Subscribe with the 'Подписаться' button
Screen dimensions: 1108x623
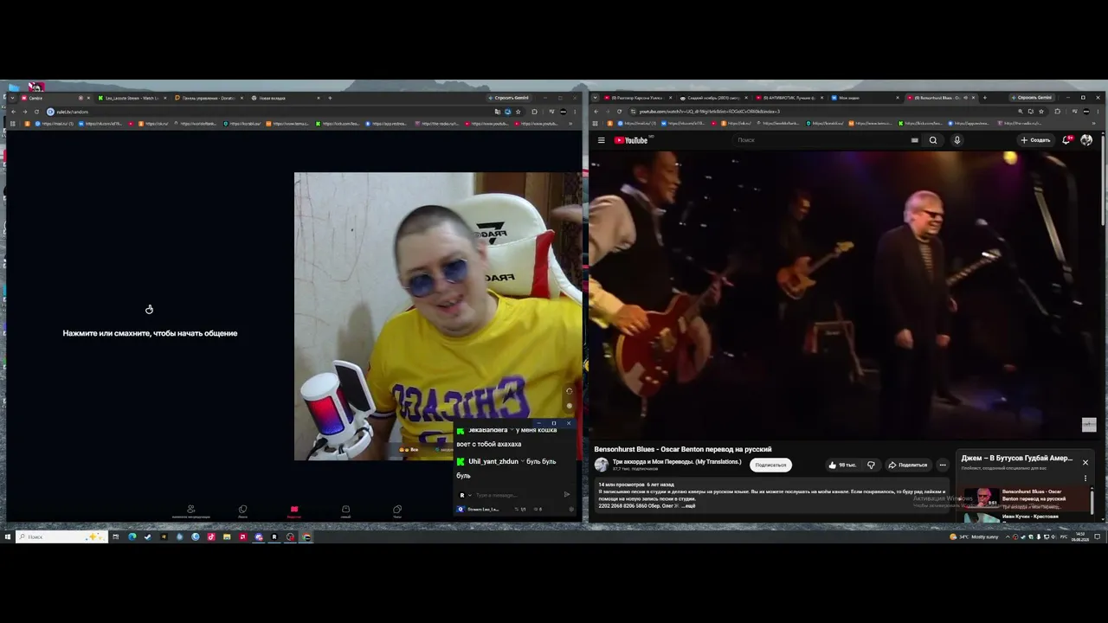click(770, 465)
